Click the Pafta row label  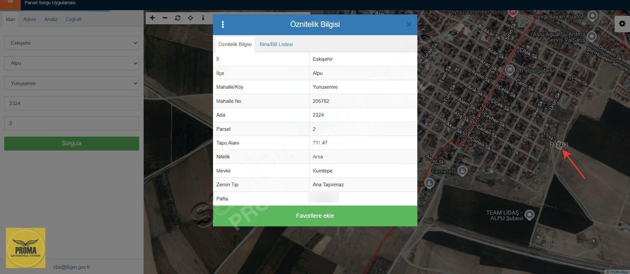click(222, 199)
